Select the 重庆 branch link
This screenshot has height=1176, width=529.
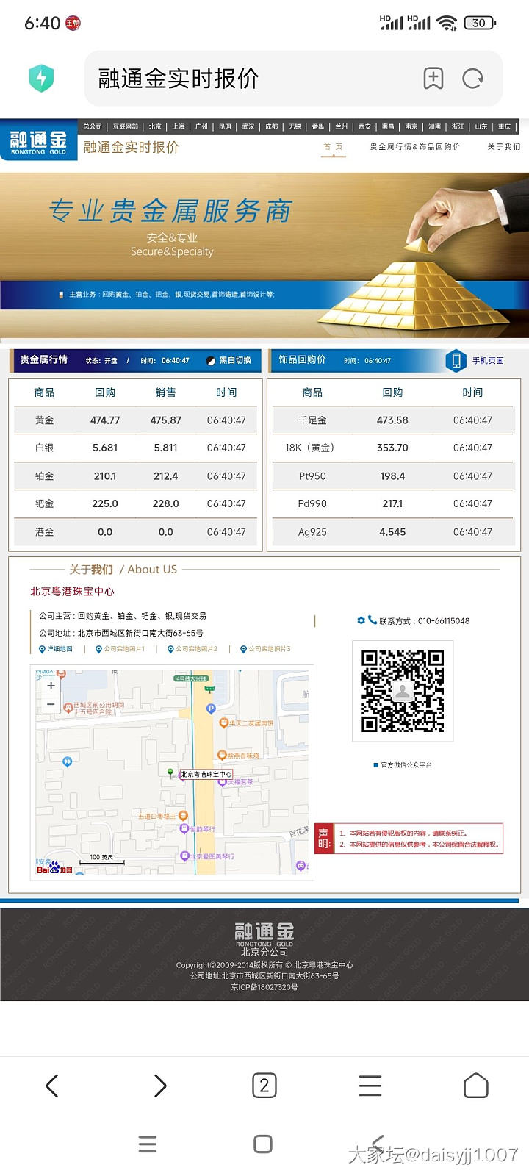[504, 126]
